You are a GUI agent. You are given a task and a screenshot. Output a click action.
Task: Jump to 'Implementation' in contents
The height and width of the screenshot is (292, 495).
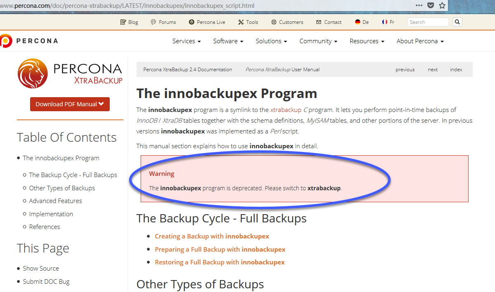(51, 214)
